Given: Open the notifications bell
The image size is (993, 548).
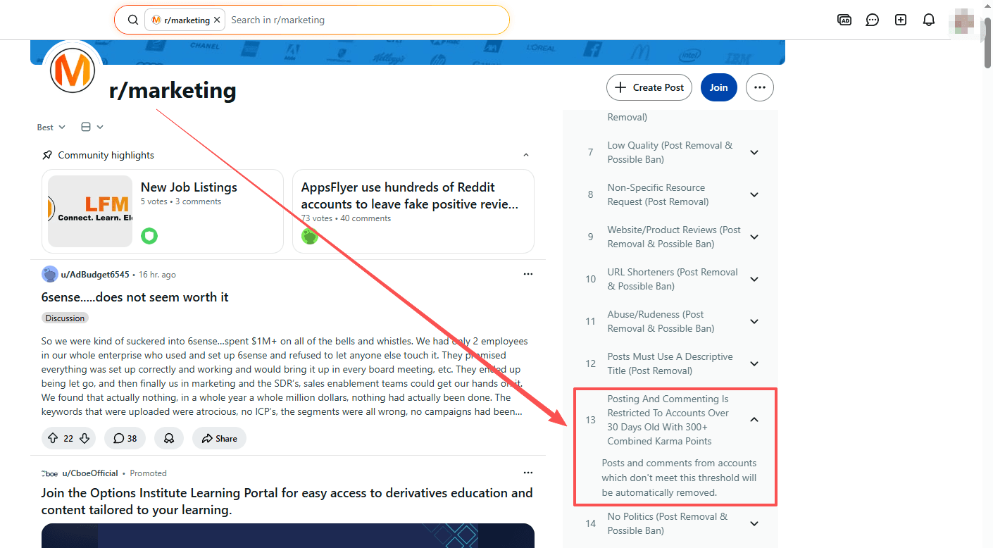Looking at the screenshot, I should (x=929, y=20).
